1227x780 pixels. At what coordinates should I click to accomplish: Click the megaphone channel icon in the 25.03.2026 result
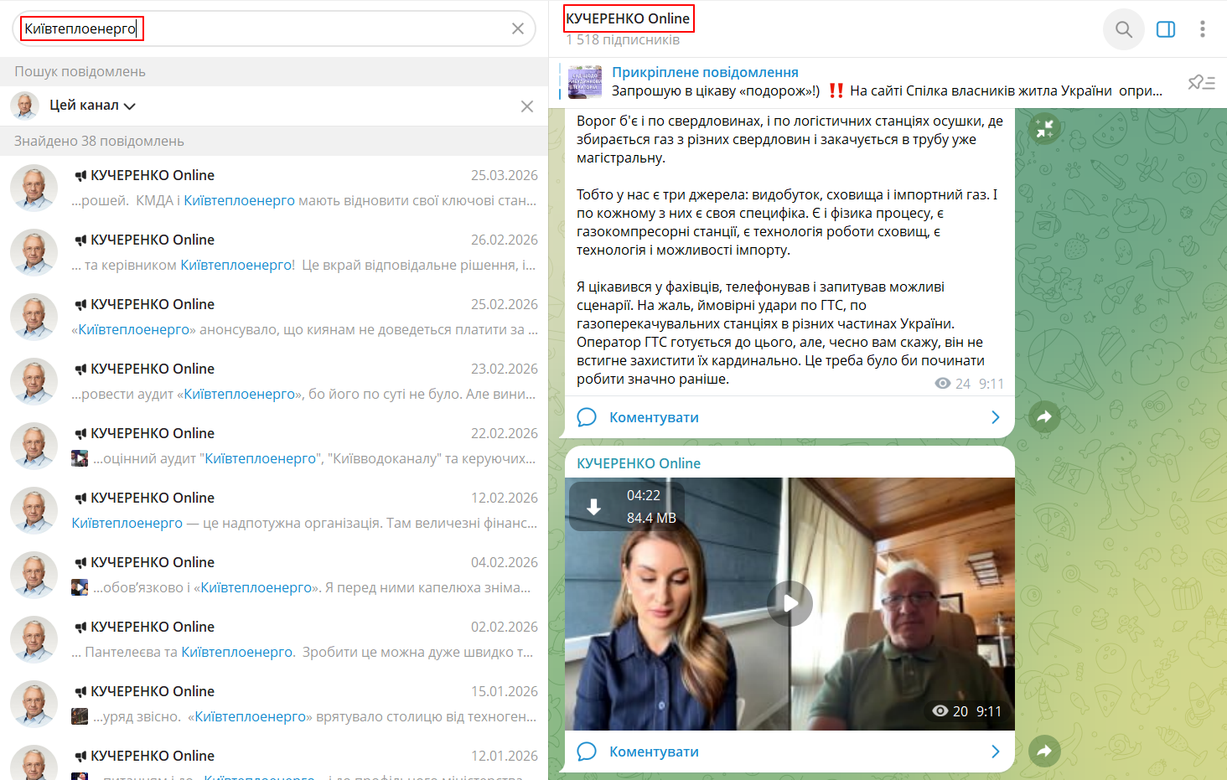coord(80,176)
